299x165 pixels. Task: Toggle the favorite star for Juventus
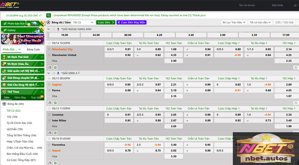(x=49, y=115)
